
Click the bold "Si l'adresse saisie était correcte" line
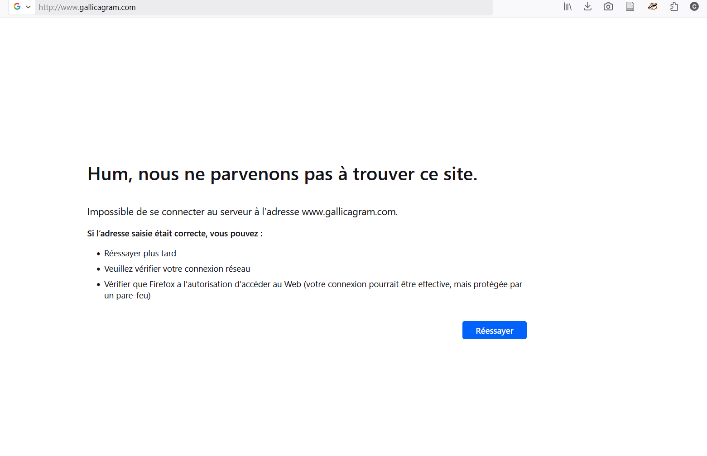coord(175,234)
